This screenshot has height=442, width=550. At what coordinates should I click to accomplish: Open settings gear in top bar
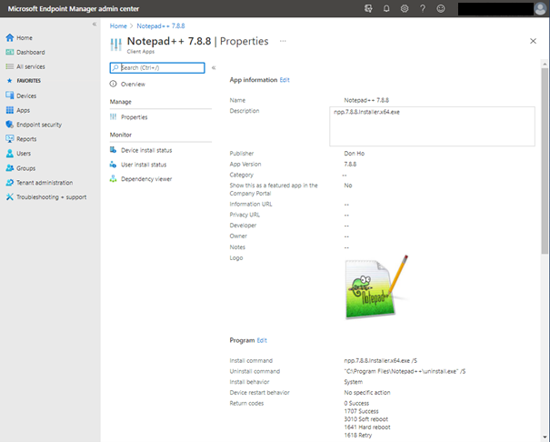405,8
